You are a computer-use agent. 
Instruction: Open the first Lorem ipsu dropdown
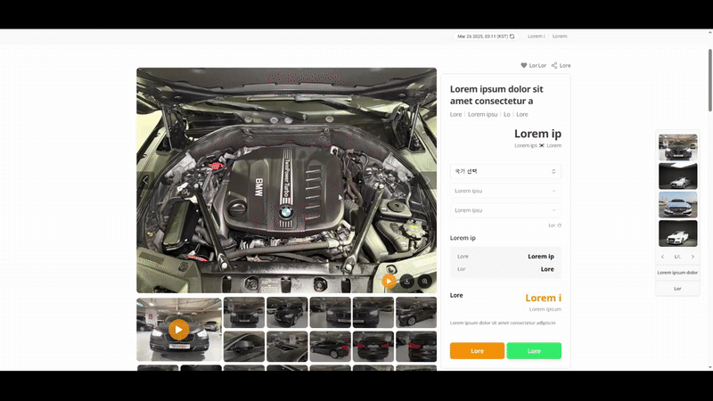pos(505,191)
